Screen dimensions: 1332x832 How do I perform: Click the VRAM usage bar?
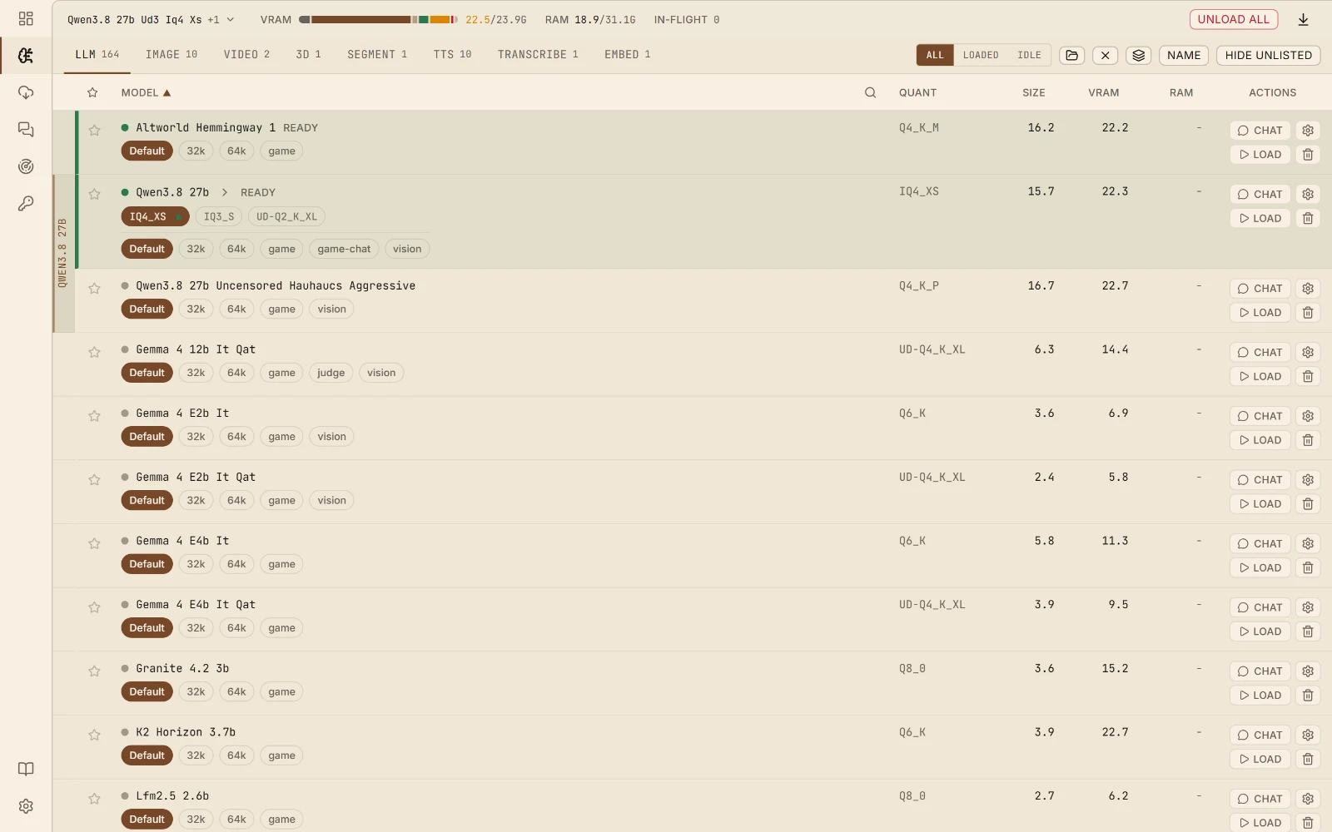pyautogui.click(x=378, y=19)
